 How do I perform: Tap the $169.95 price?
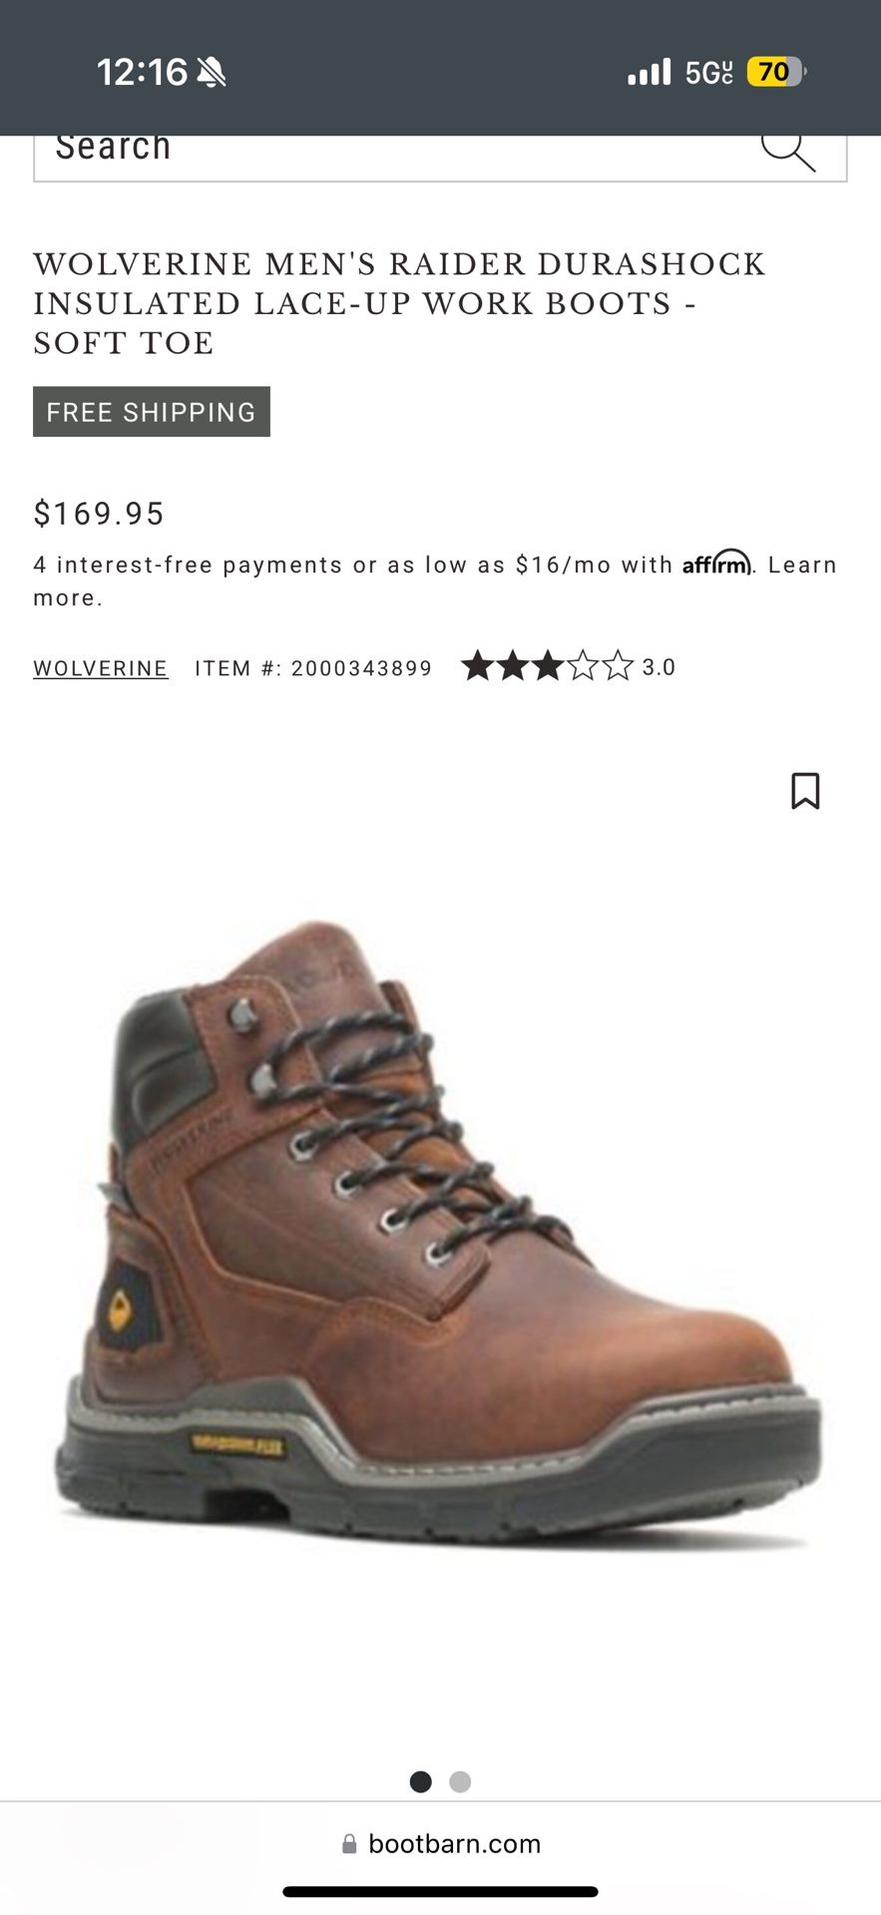click(x=99, y=514)
